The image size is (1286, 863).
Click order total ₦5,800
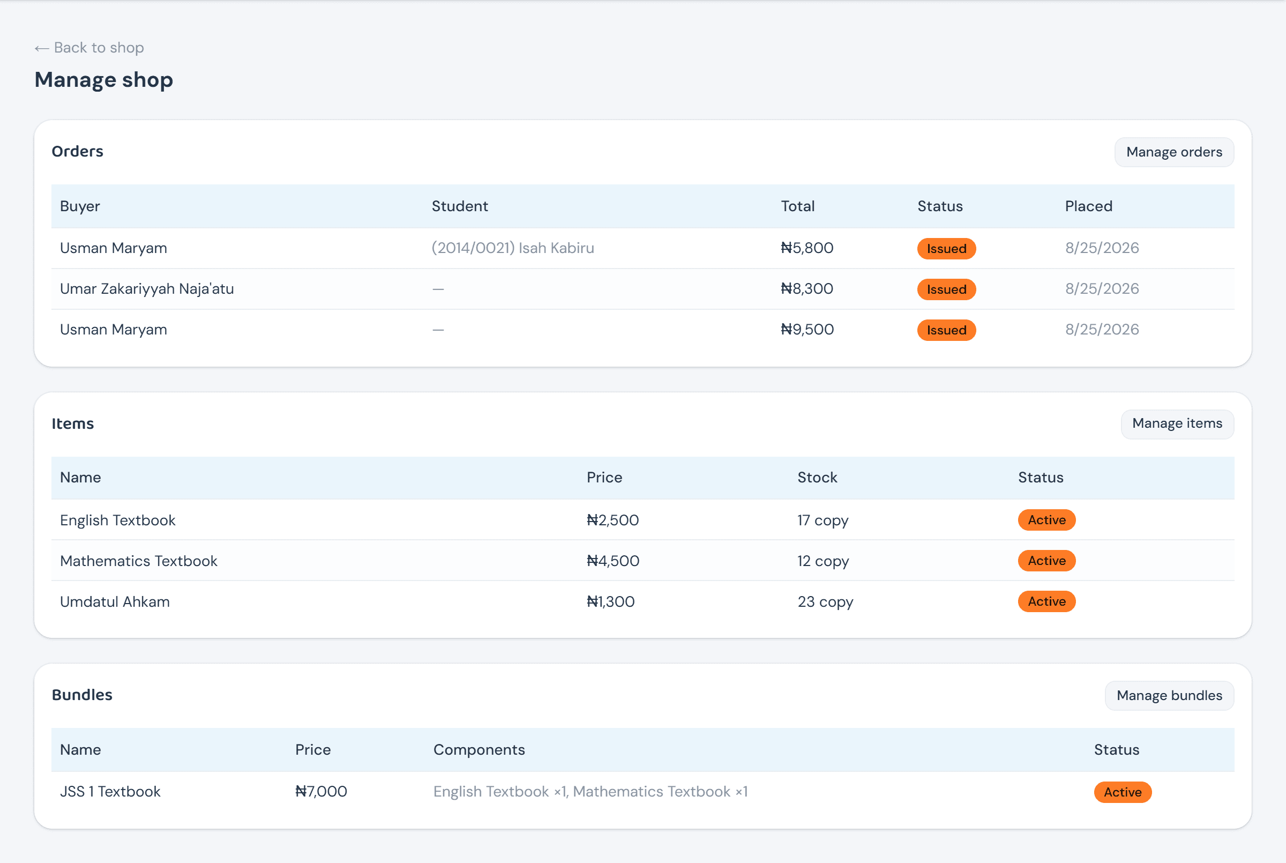[807, 248]
